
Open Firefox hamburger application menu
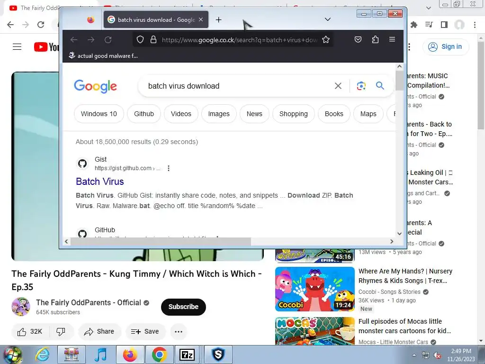[392, 39]
